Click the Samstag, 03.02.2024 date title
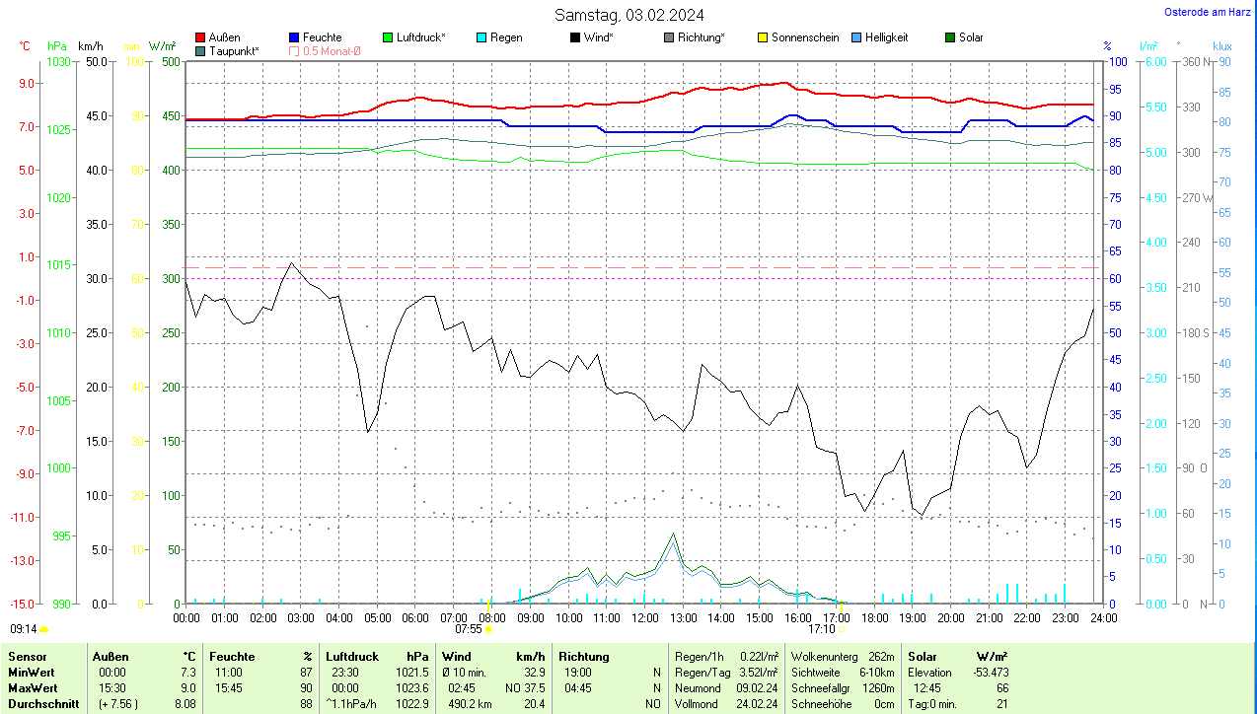The width and height of the screenshot is (1257, 714). (x=628, y=15)
